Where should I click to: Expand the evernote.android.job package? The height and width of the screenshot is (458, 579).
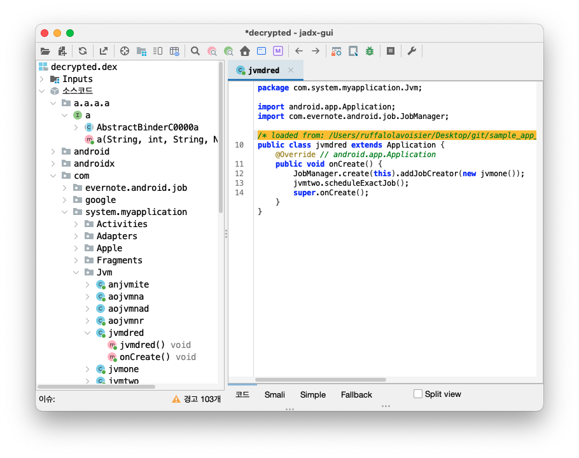coord(65,188)
